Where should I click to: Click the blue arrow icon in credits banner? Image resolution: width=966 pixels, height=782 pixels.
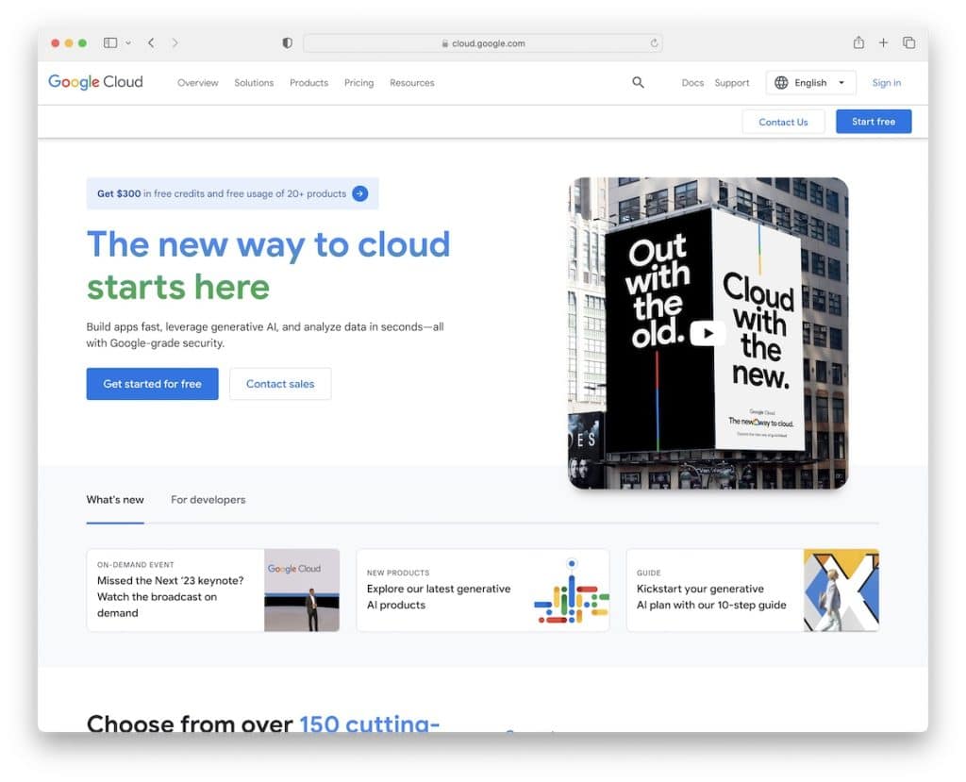(x=359, y=193)
